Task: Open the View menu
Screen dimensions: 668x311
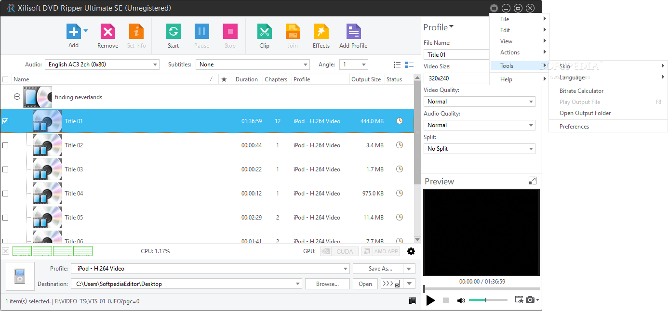Action: pos(519,41)
